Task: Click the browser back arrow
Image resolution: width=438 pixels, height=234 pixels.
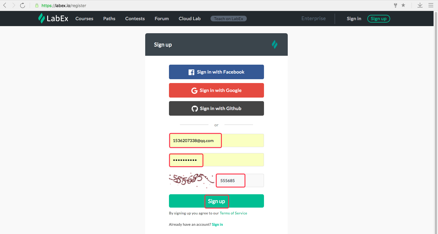Action: tap(4, 5)
